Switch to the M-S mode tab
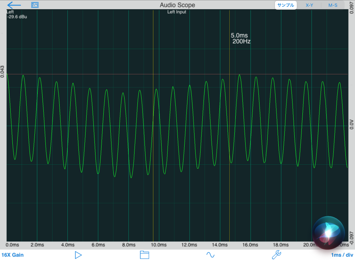Screen dimensions: 355x260 pyautogui.click(x=333, y=5)
